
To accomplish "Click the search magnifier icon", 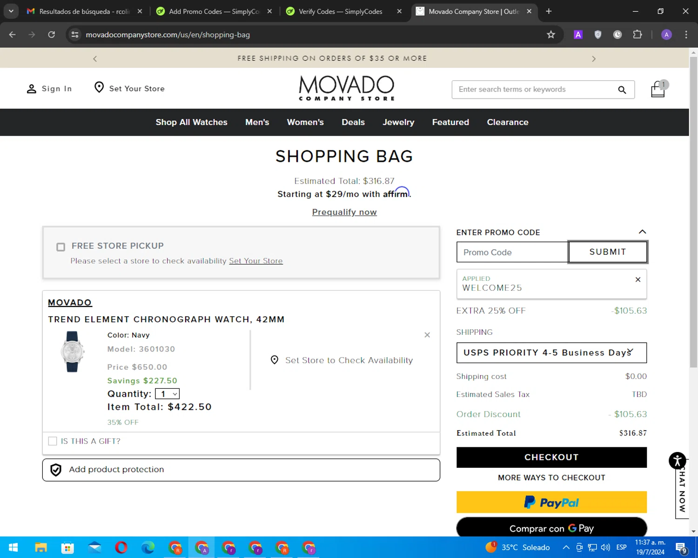I will click(x=622, y=90).
